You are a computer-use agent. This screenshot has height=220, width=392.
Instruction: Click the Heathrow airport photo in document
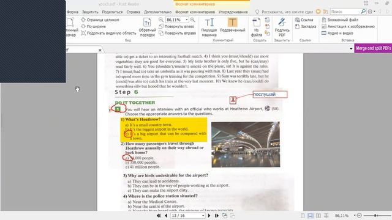click(246, 144)
